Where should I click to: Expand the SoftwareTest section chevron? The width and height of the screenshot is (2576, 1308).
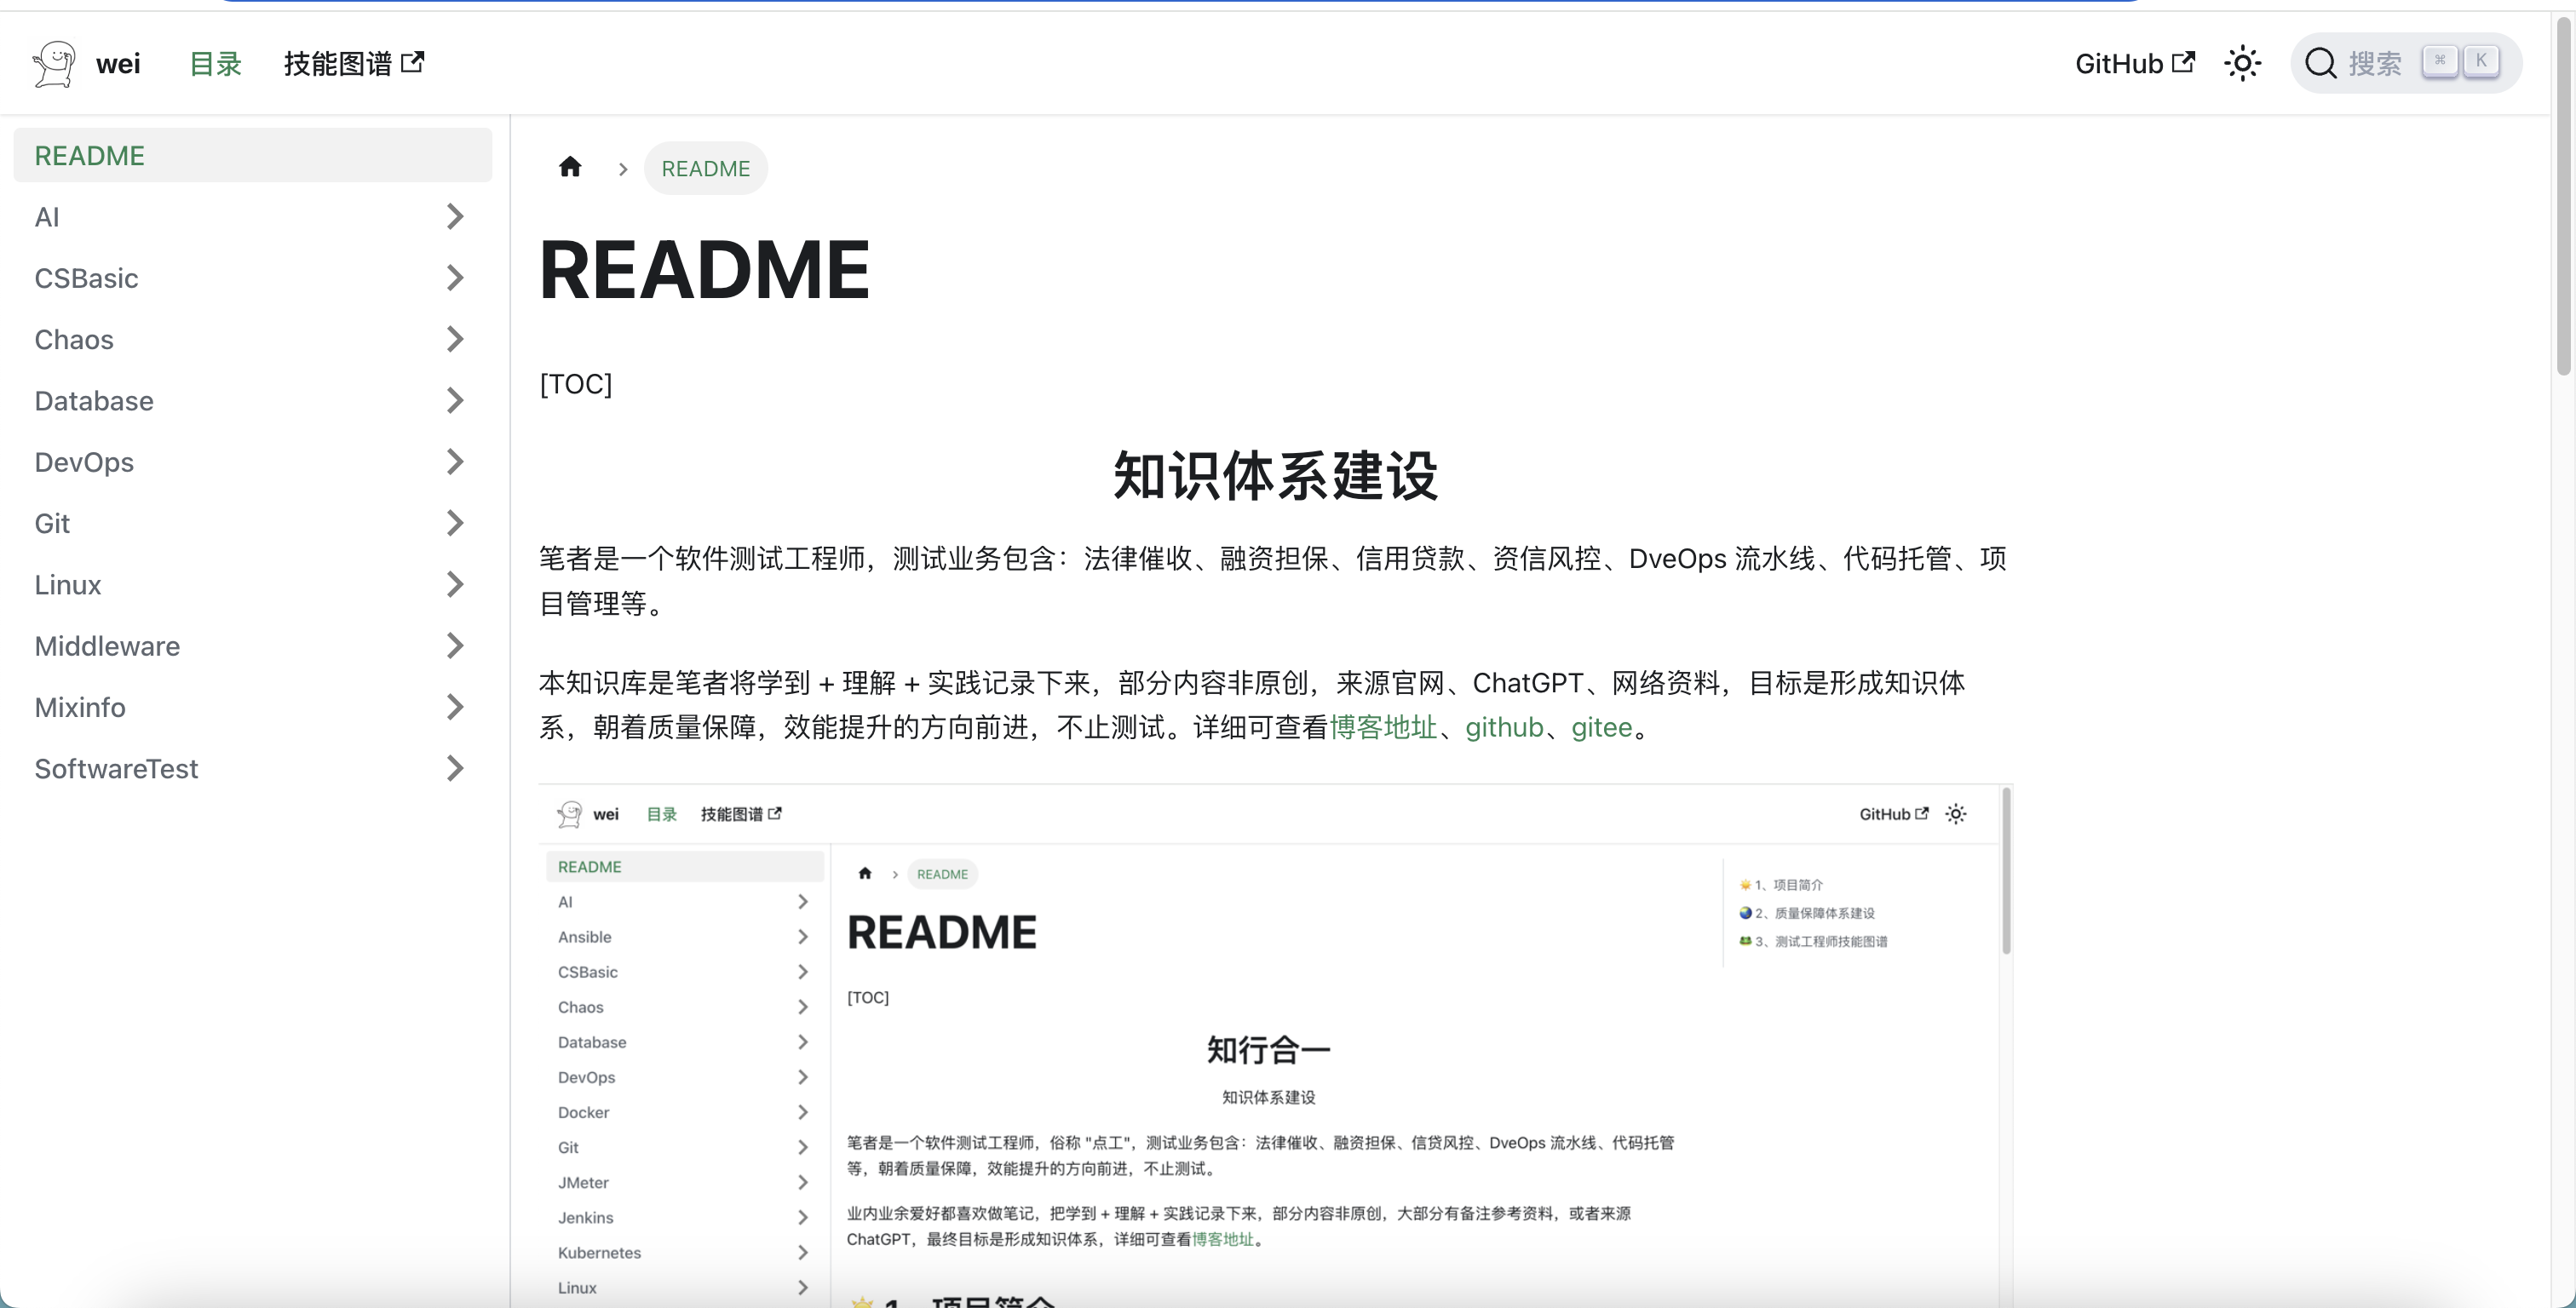click(455, 768)
